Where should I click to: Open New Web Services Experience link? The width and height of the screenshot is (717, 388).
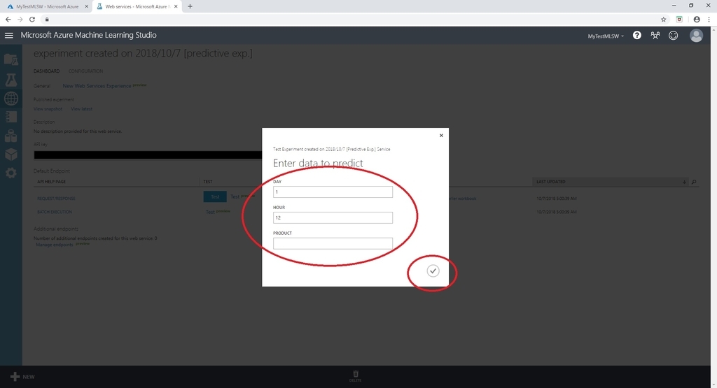97,86
